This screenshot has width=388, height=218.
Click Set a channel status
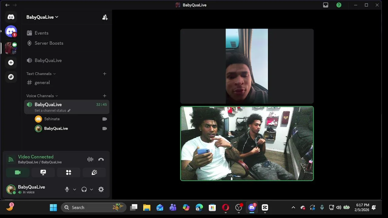pyautogui.click(x=52, y=111)
